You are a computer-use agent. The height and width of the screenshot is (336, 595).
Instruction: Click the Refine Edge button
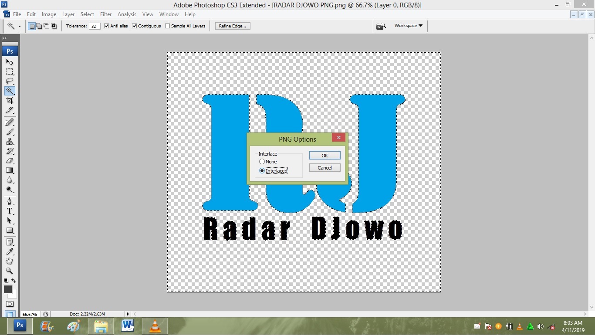[233, 26]
